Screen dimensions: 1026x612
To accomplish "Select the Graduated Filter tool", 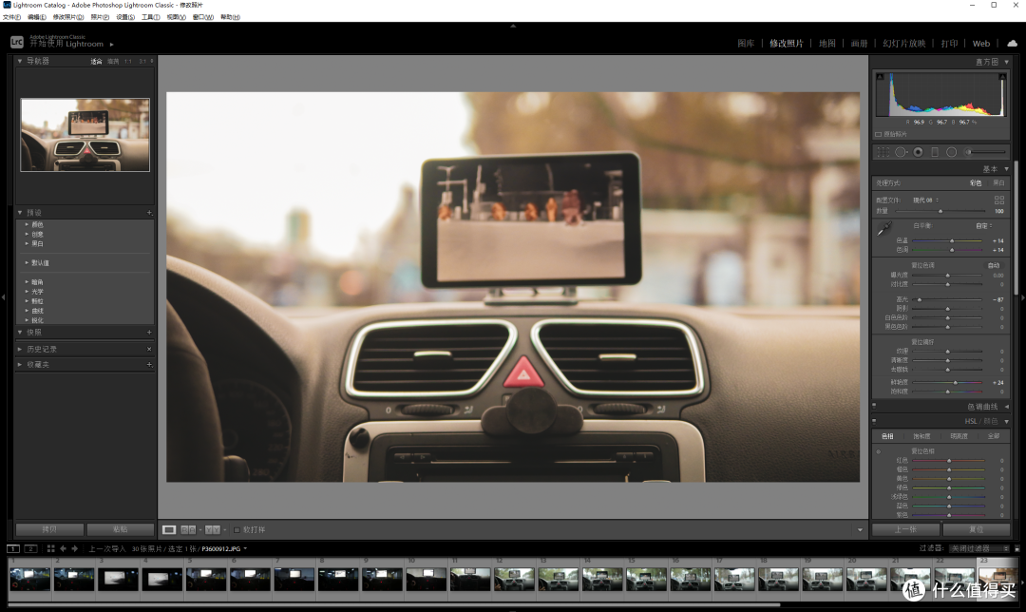I will pos(935,152).
